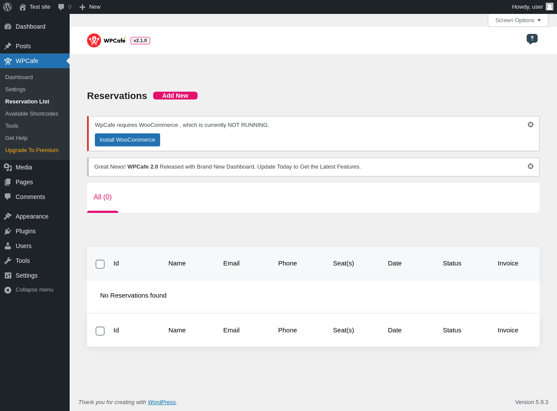Click the Status column header at top
This screenshot has height=411, width=557.
coord(452,263)
